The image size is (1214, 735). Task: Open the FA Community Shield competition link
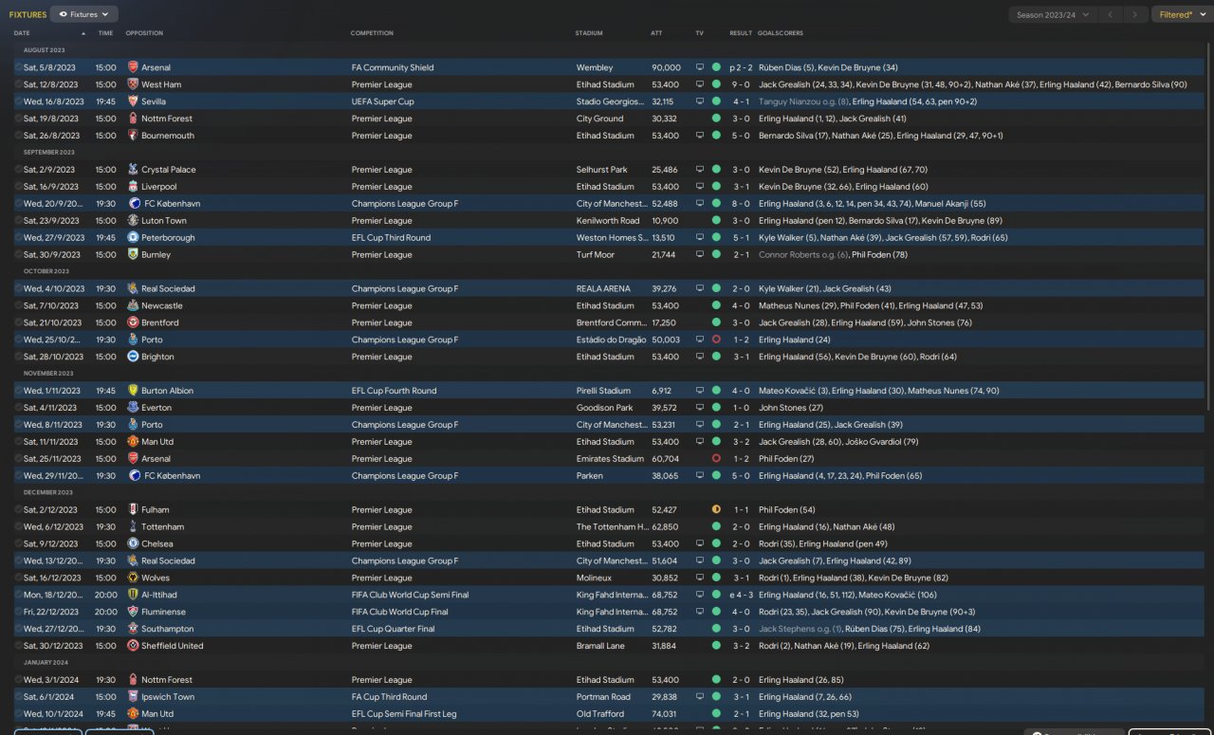point(393,67)
